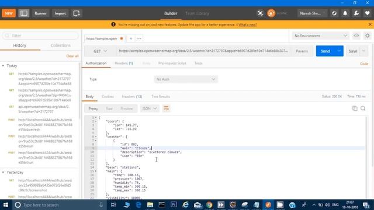Open the What's new link

(x=248, y=24)
